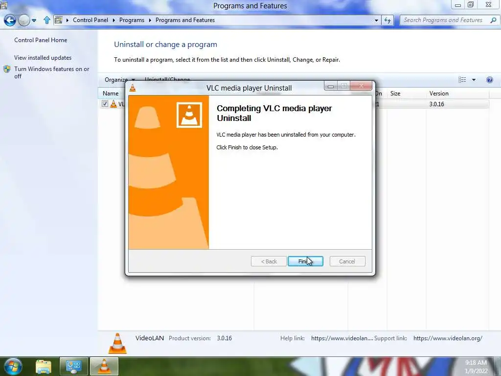Image resolution: width=501 pixels, height=376 pixels.
Task: Click the Finish button in uninstall wizard
Action: [x=305, y=261]
